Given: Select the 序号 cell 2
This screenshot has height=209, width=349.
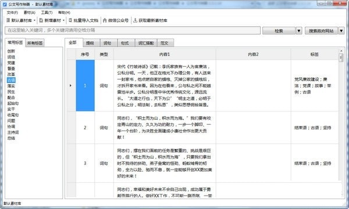Looking at the screenshot, I should (x=85, y=128).
